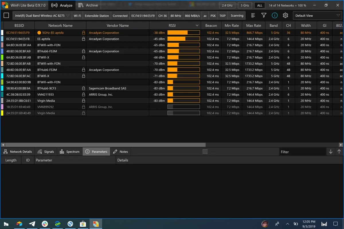The image size is (344, 229).
Task: Open the settings gear icon
Action: 285,15
